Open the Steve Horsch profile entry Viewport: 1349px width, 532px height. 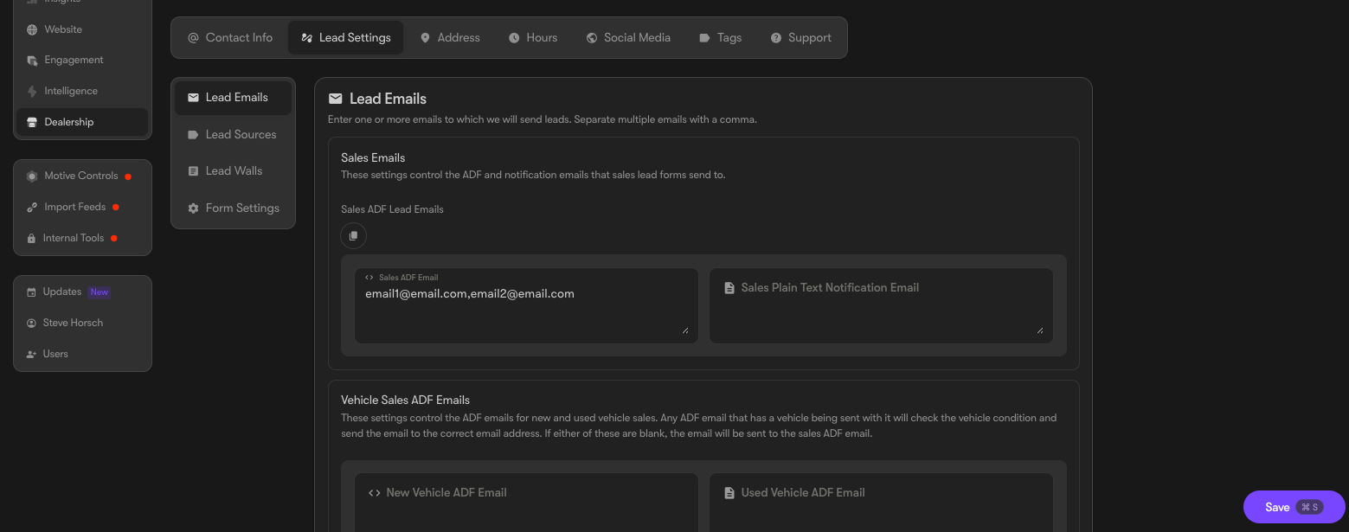tap(82, 323)
